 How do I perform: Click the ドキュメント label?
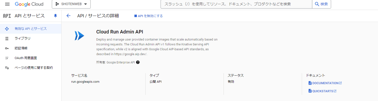pyautogui.click(x=316, y=76)
